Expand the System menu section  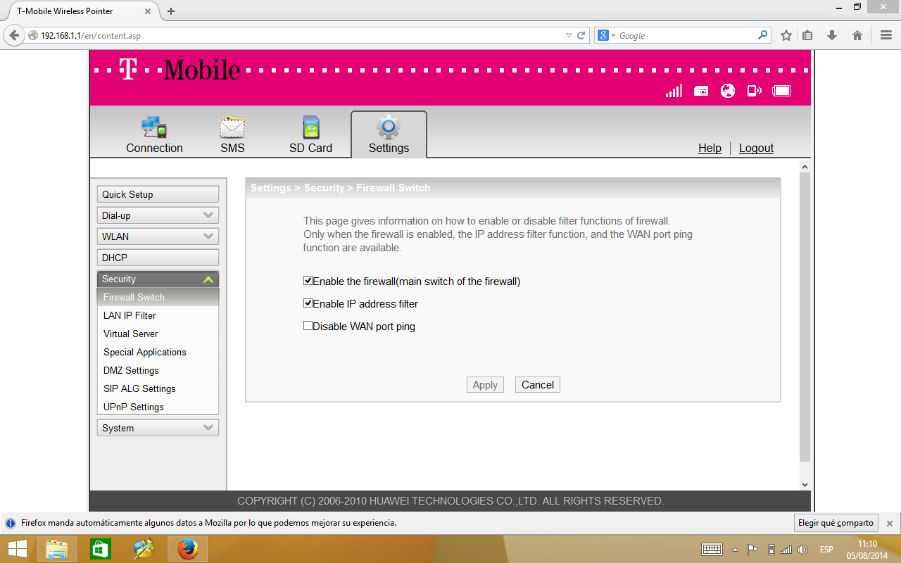coord(158,428)
